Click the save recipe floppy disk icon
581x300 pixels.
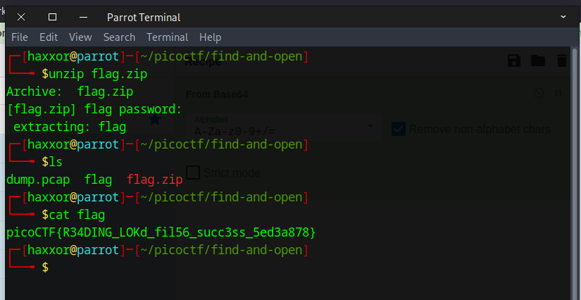click(x=514, y=61)
